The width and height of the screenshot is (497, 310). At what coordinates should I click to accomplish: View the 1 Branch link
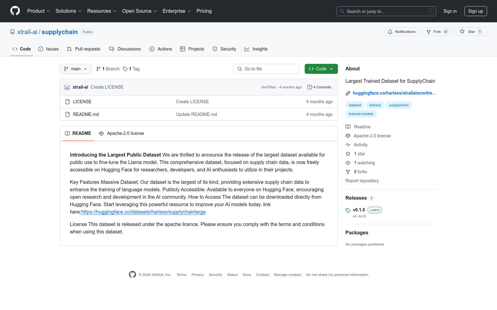[x=108, y=69]
